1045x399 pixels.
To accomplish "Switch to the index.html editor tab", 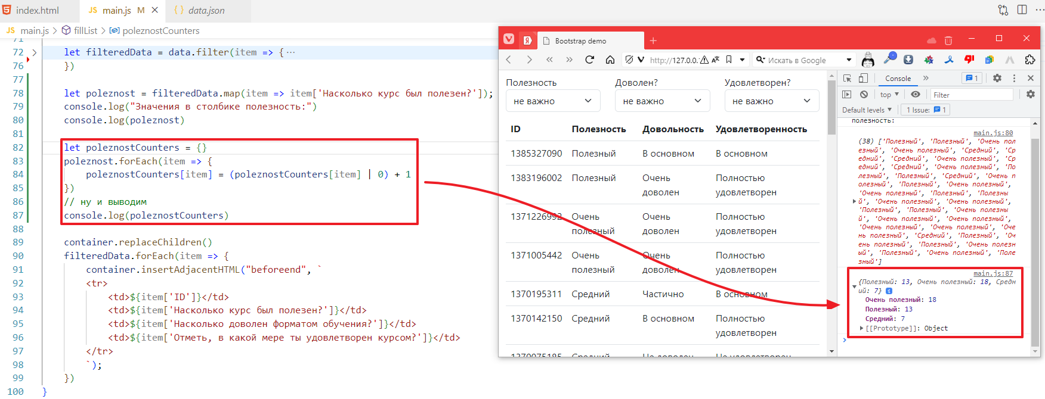I will pyautogui.click(x=37, y=10).
